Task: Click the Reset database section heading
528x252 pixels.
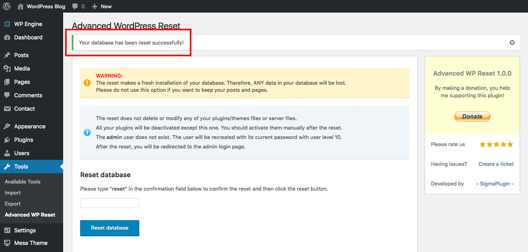Action: [x=105, y=175]
